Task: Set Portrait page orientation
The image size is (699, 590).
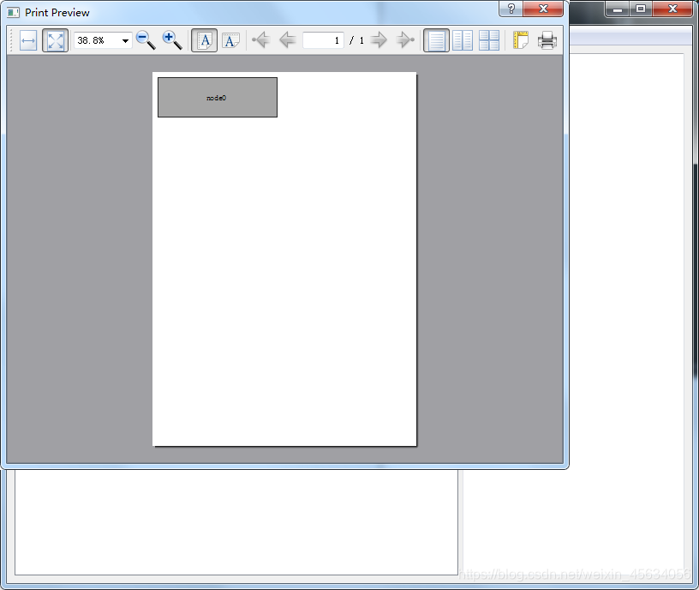Action: pyautogui.click(x=204, y=40)
